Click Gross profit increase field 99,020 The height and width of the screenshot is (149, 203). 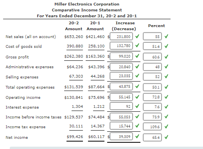121,56
